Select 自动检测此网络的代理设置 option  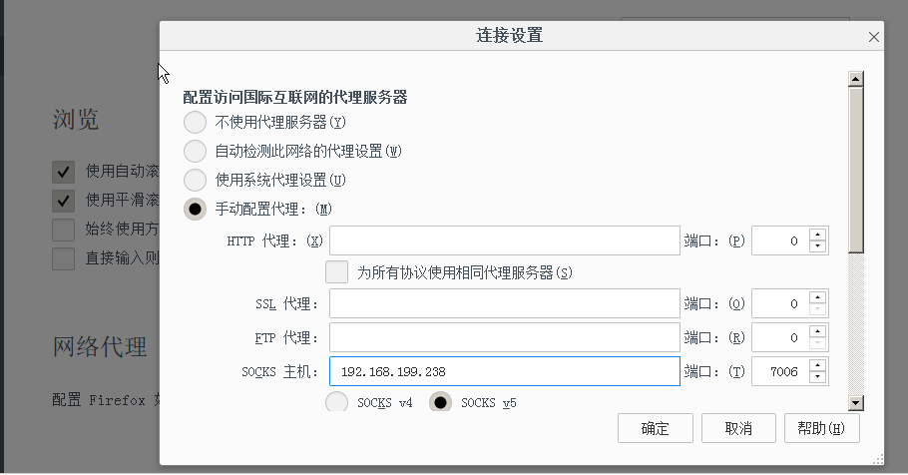[196, 152]
